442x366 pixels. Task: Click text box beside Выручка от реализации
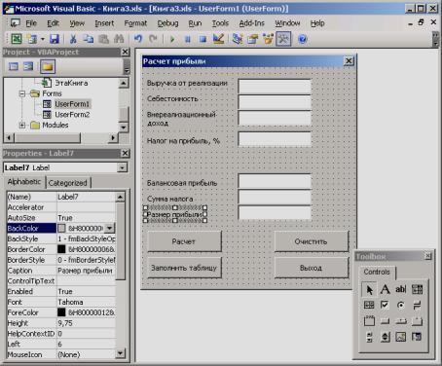pos(275,87)
